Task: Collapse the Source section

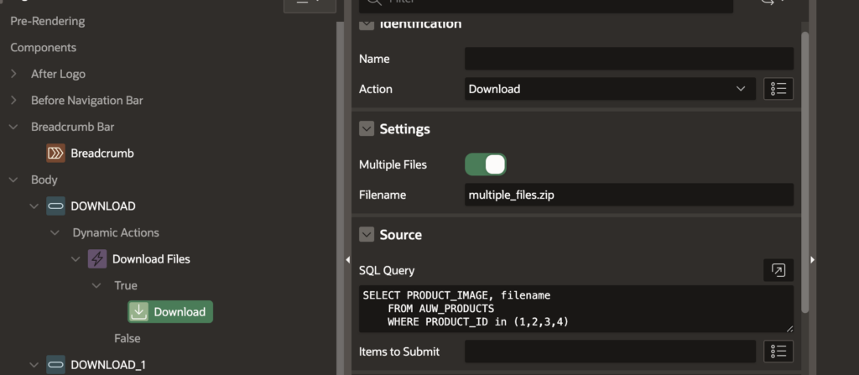Action: 367,235
